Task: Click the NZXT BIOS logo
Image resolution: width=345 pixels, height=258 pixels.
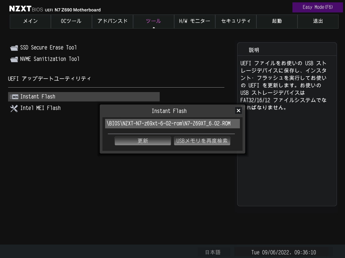Action: (26, 9)
